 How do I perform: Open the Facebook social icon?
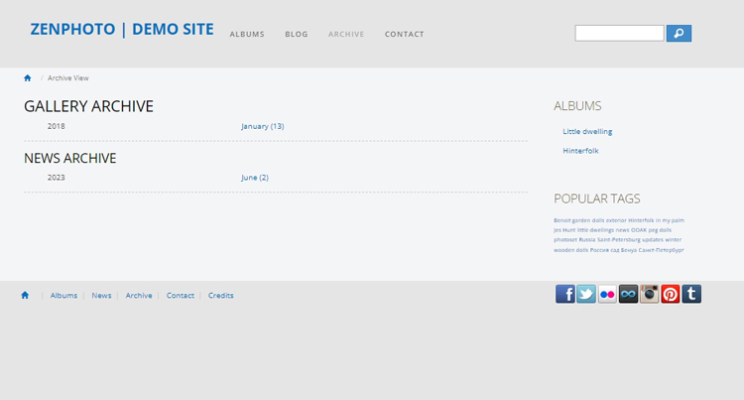pyautogui.click(x=564, y=294)
